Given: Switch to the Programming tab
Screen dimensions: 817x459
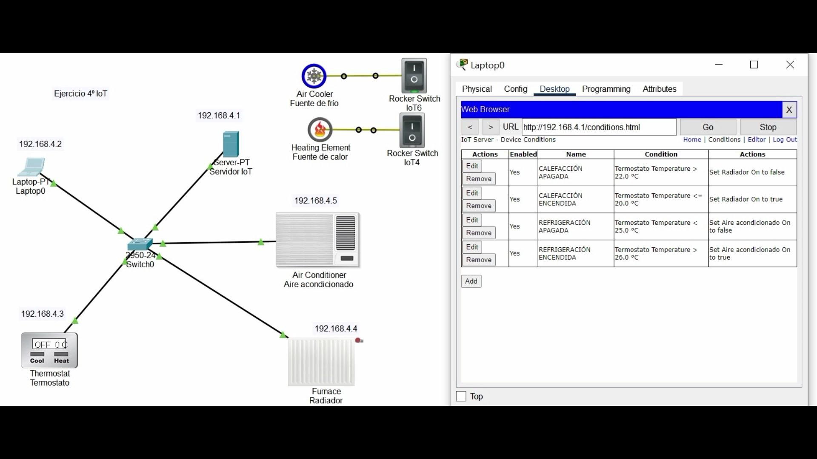Looking at the screenshot, I should click(x=606, y=89).
